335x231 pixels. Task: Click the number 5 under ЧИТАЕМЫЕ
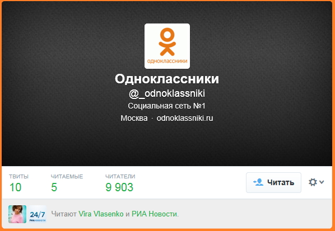(x=54, y=187)
